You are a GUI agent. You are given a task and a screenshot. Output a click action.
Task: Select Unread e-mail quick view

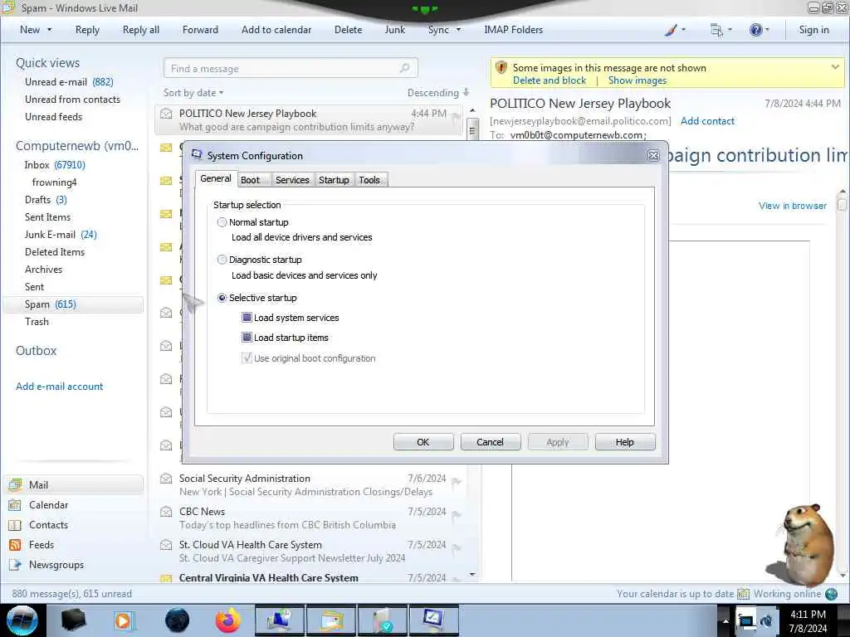(69, 82)
